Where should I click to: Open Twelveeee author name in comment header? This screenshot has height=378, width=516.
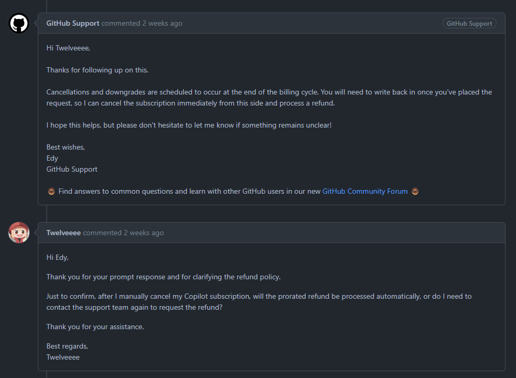coord(63,233)
